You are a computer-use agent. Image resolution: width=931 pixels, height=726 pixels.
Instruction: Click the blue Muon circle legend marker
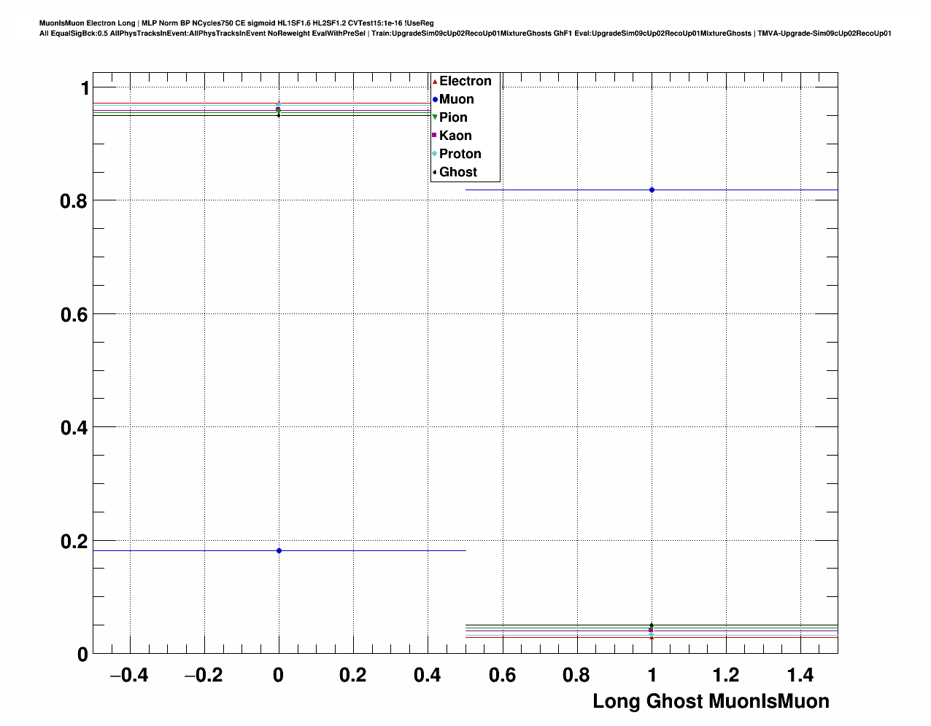(x=435, y=100)
